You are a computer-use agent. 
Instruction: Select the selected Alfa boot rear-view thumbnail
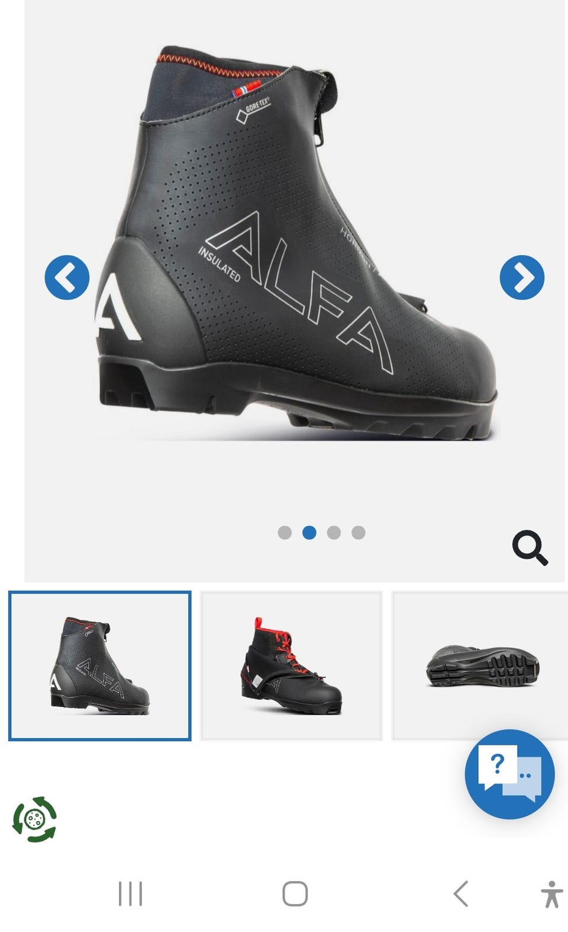click(x=99, y=665)
